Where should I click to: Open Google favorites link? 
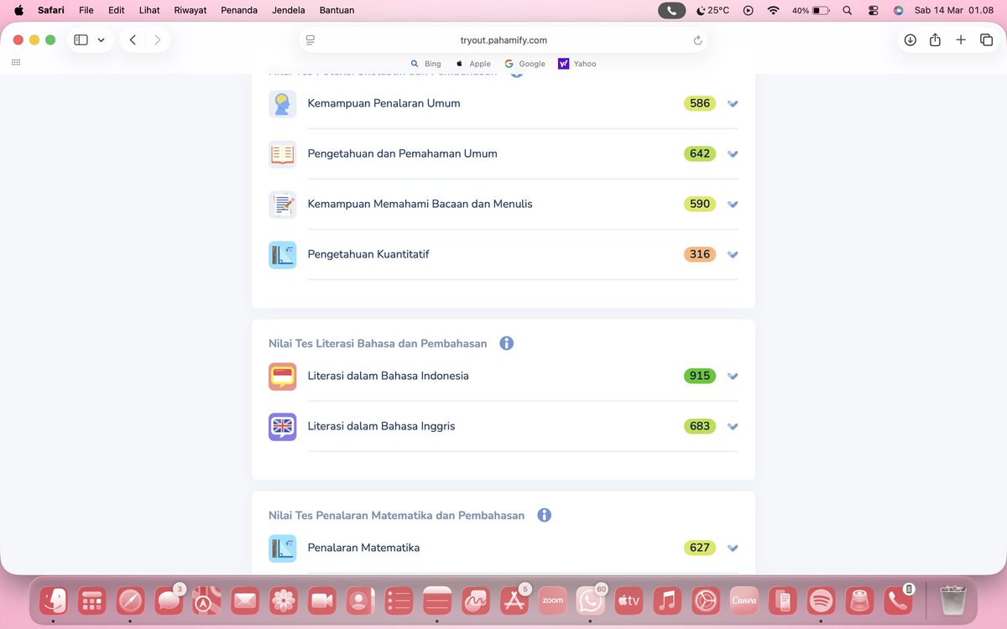[525, 64]
